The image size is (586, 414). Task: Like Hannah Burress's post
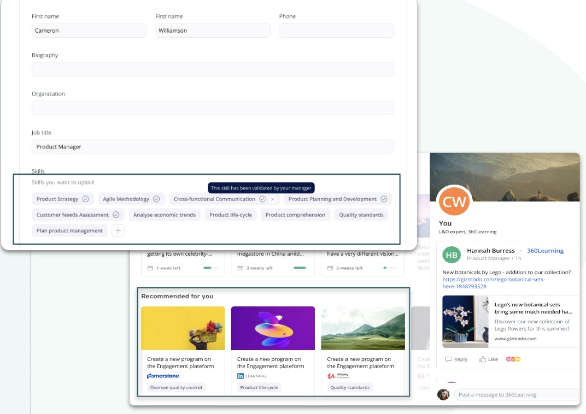click(488, 359)
